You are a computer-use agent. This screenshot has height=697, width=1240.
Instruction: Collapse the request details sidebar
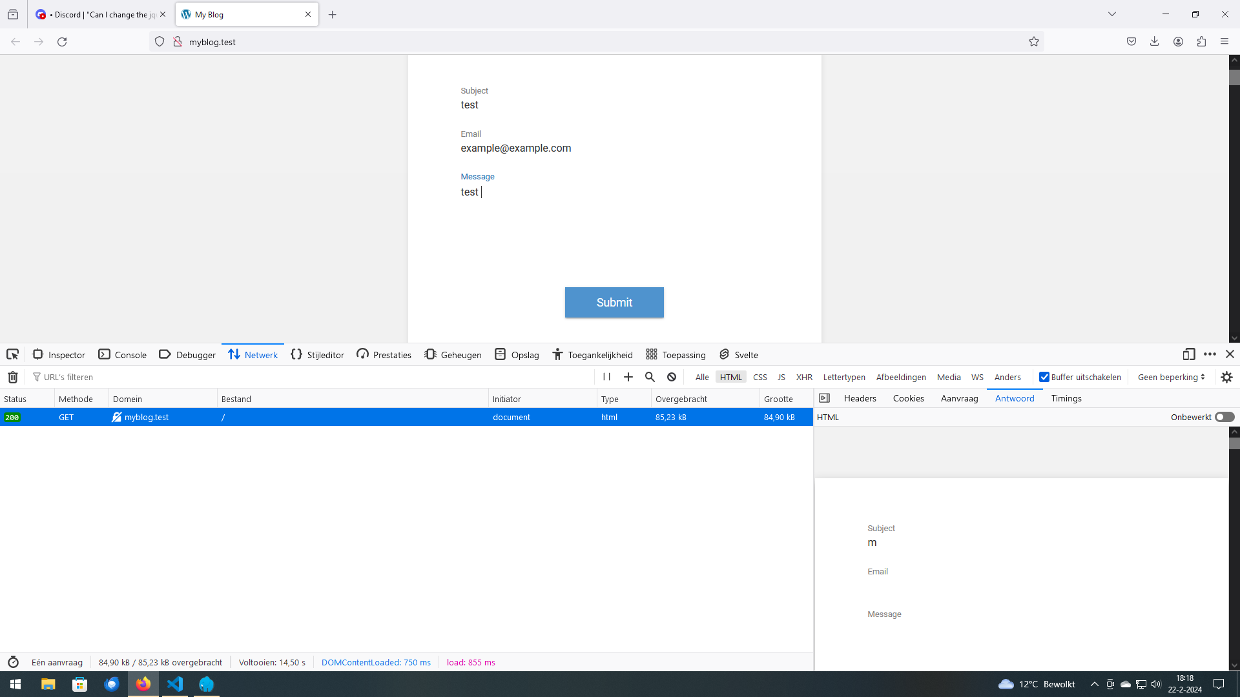click(824, 398)
